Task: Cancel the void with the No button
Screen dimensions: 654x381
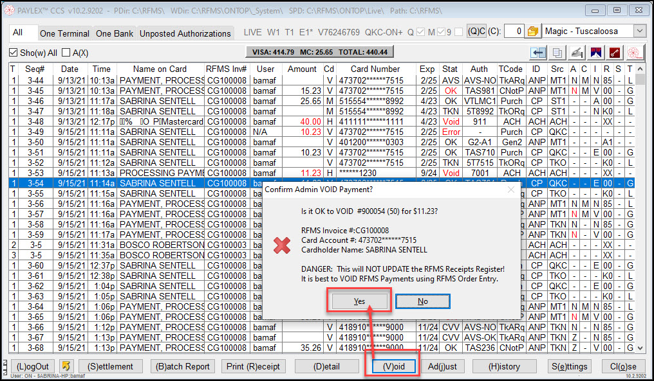Action: (422, 301)
